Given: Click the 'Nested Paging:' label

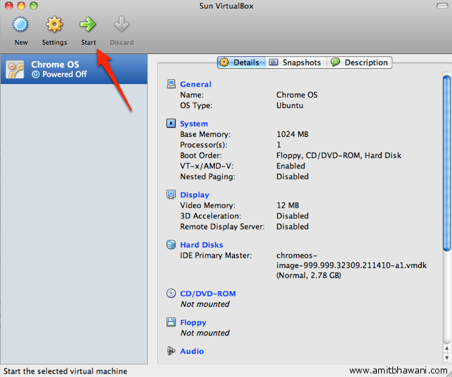Looking at the screenshot, I should pos(208,176).
